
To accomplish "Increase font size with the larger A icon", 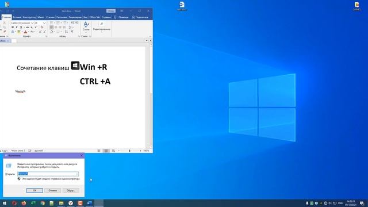I will pos(40,32).
